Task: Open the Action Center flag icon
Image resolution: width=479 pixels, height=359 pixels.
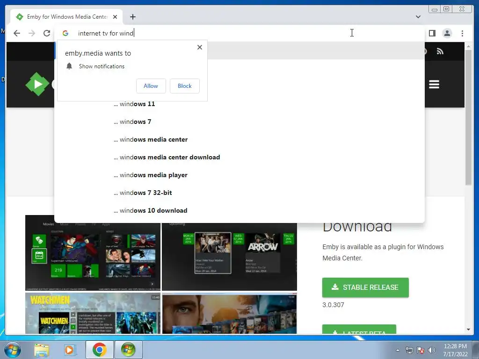Action: tap(421, 350)
